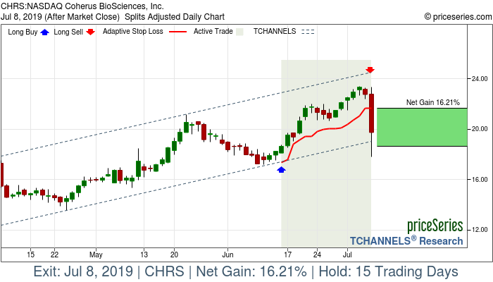
Task: Click the "Net Gain 16.21%" label
Action: coord(432,102)
